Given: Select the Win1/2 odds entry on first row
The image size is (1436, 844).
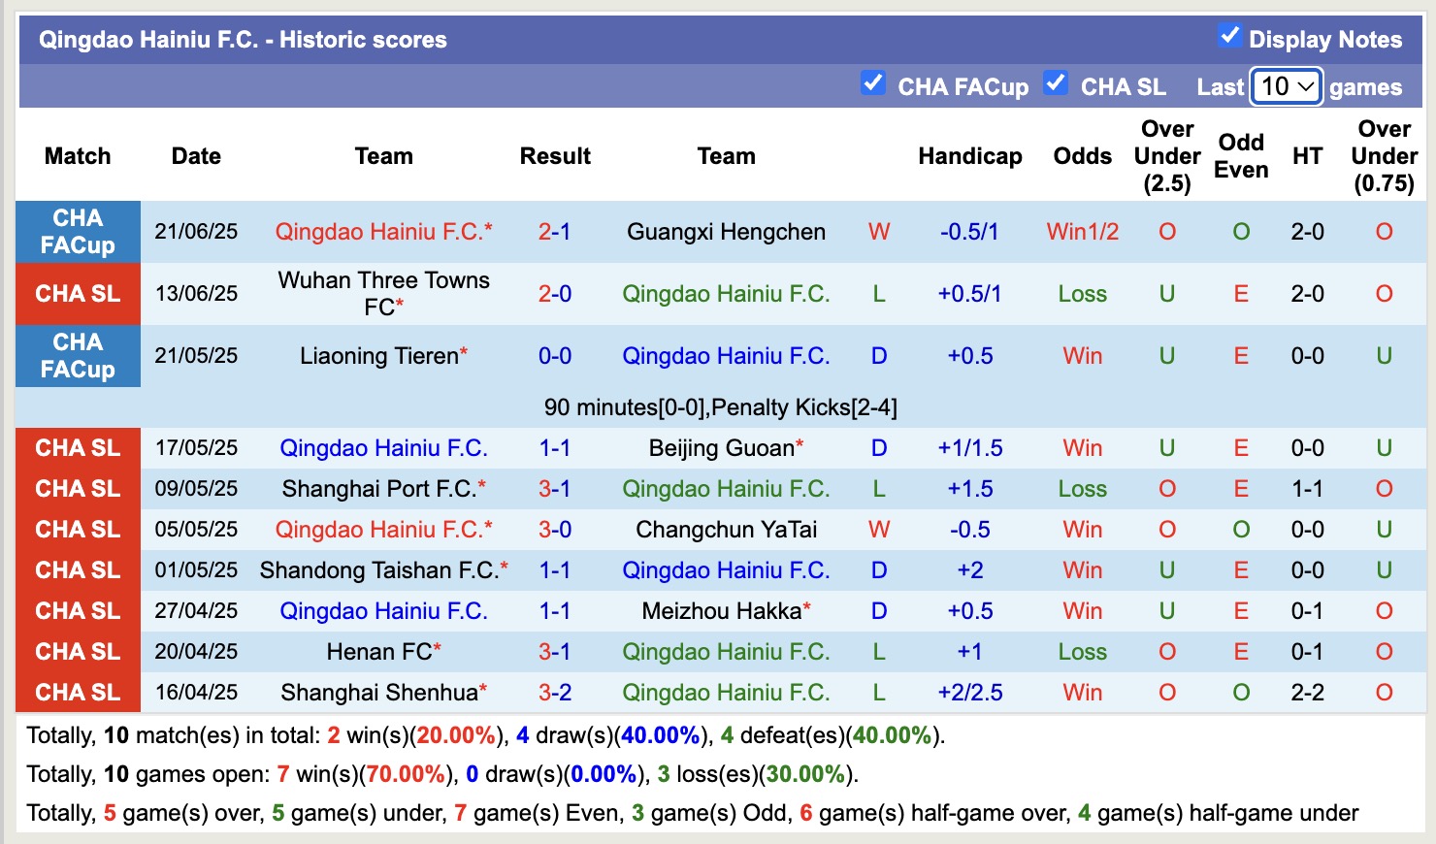Looking at the screenshot, I should (x=1081, y=232).
